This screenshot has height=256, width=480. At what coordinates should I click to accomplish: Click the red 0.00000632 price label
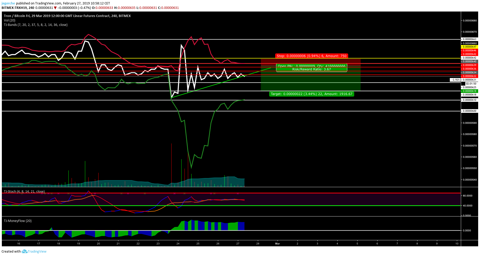point(469,76)
